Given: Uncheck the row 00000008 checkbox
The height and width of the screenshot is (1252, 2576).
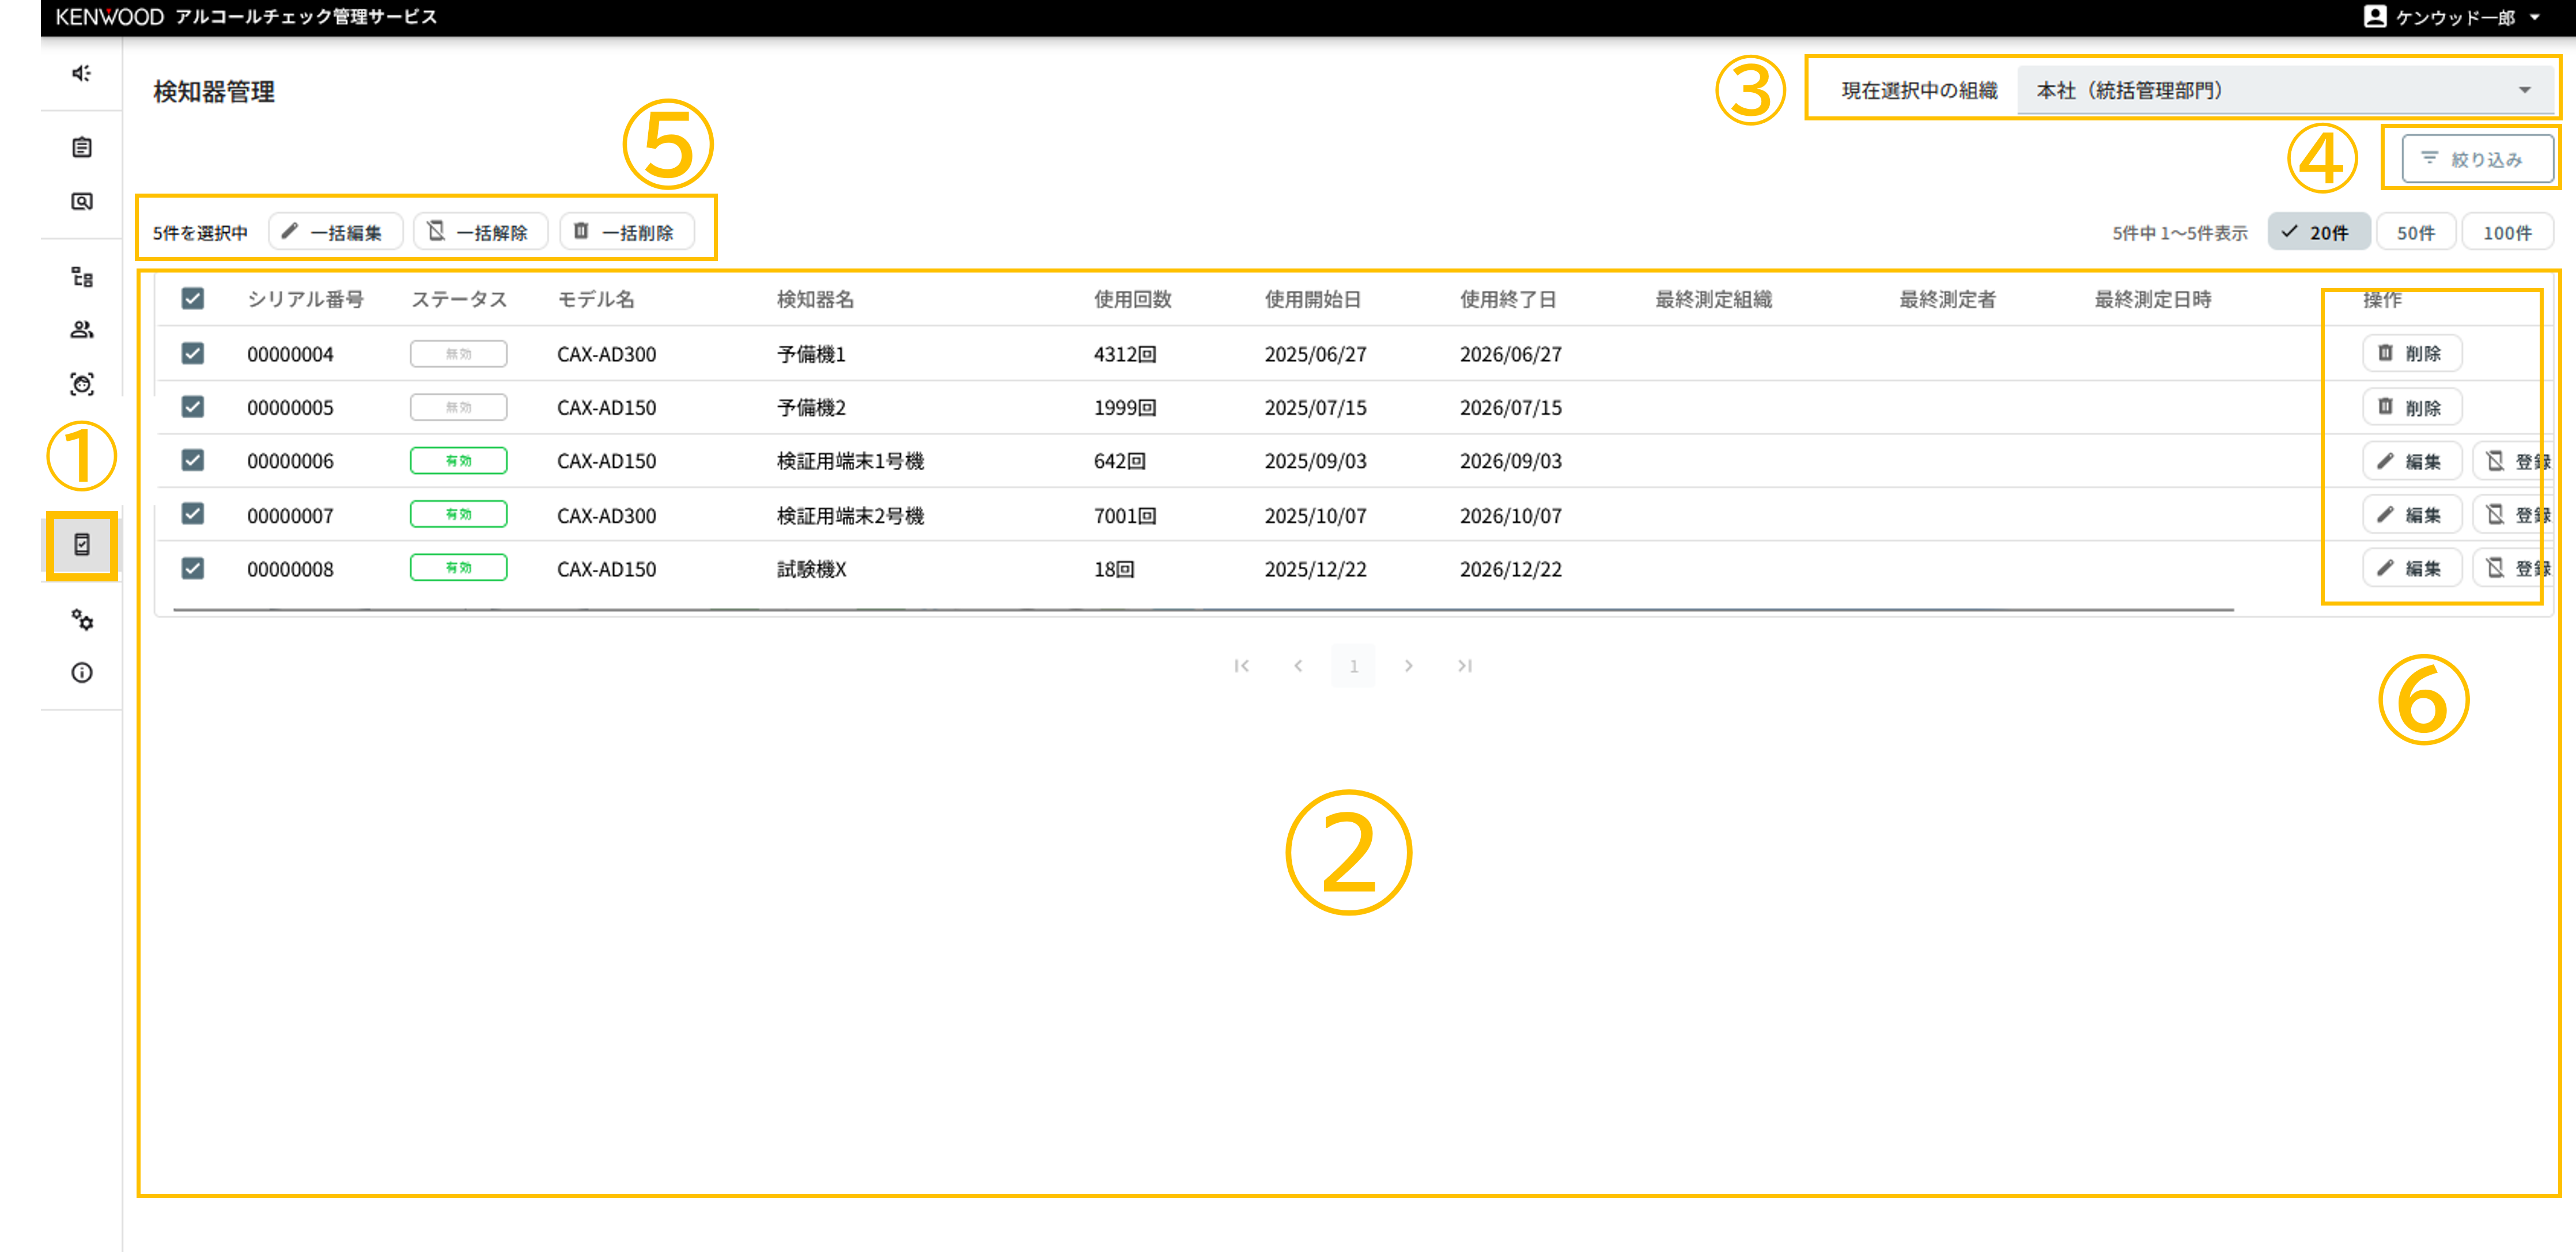Looking at the screenshot, I should click(193, 568).
